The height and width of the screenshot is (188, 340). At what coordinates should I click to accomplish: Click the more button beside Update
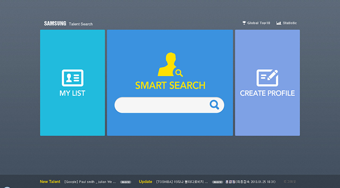pos(217,182)
